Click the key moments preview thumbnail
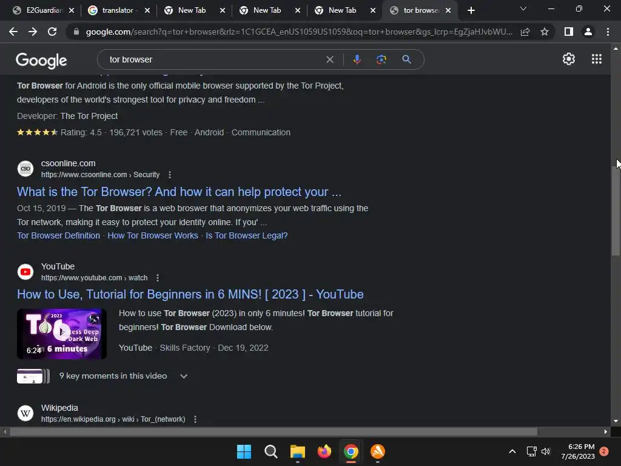The image size is (621, 466). (x=33, y=376)
